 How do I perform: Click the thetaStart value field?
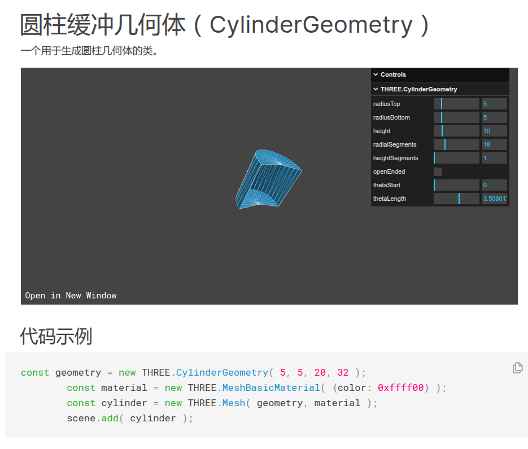[494, 185]
